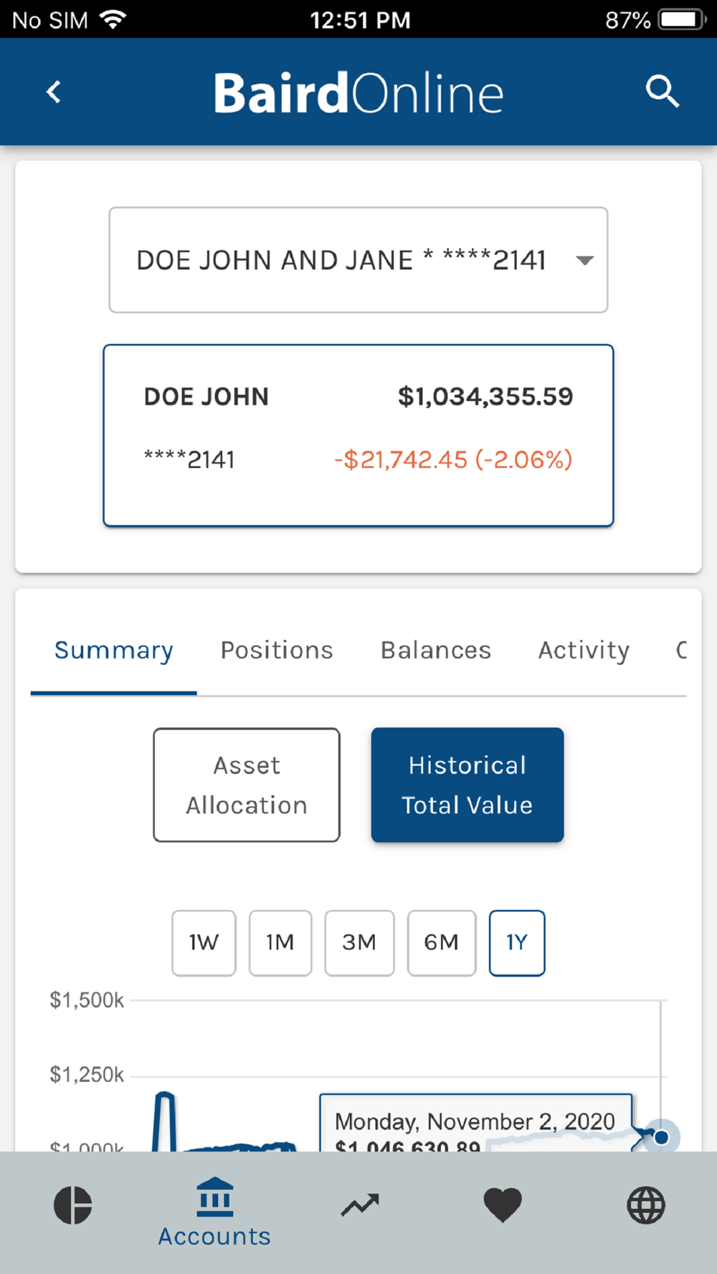Select the DOE JOHN account card

click(x=358, y=435)
